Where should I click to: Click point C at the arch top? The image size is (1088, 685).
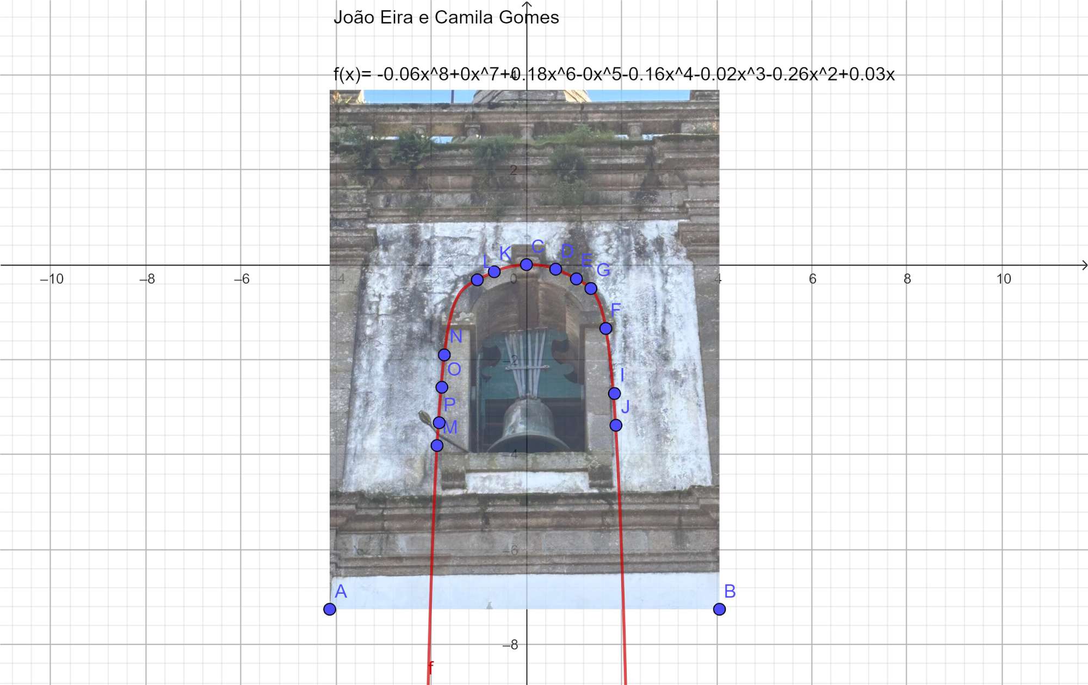526,264
